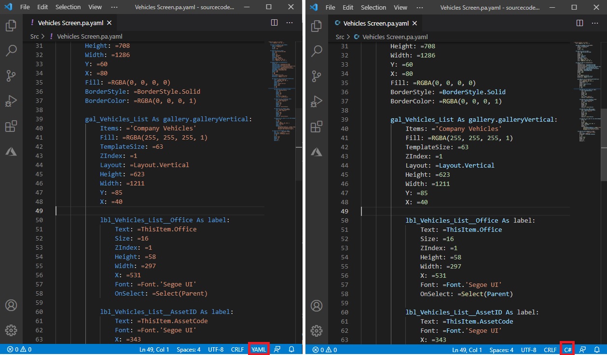Open notifications from left status bar bell
This screenshot has height=355, width=607.
pos(291,349)
